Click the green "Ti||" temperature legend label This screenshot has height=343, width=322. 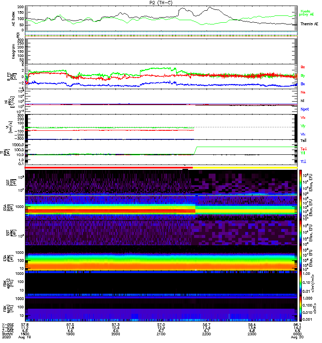coord(303,153)
